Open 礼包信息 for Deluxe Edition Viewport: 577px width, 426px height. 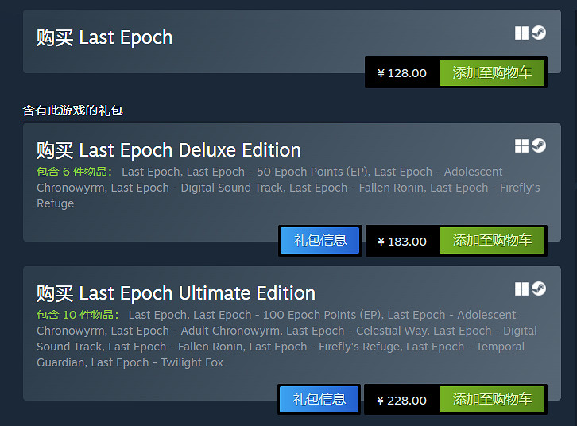pyautogui.click(x=320, y=241)
